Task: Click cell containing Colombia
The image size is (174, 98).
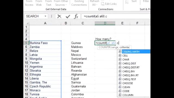Action: 83,94
